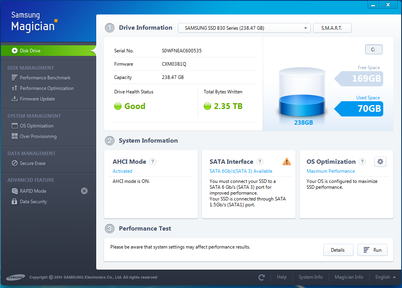This screenshot has width=402, height=288.
Task: Run the performance test
Action: click(372, 250)
